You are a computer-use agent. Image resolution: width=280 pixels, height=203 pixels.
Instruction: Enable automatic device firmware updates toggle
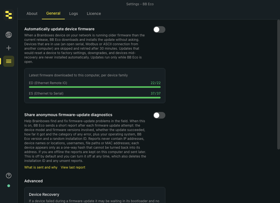[159, 30]
